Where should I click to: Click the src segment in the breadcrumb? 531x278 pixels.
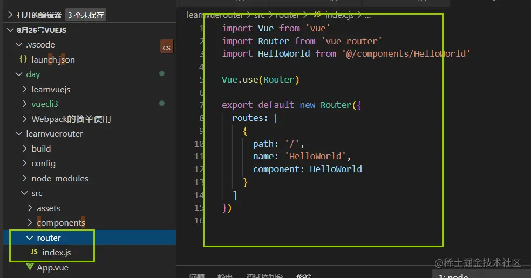click(260, 15)
